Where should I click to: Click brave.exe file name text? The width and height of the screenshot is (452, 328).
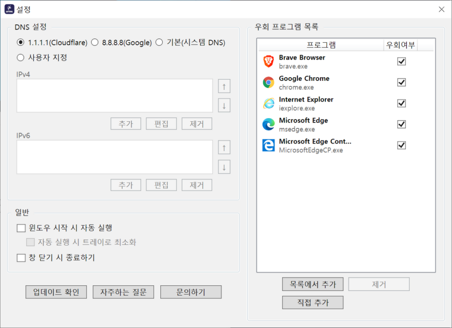coord(293,66)
